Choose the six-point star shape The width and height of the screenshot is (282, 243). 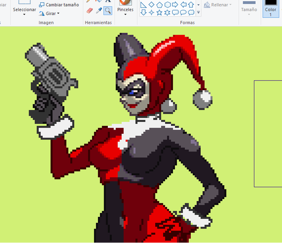(167, 12)
